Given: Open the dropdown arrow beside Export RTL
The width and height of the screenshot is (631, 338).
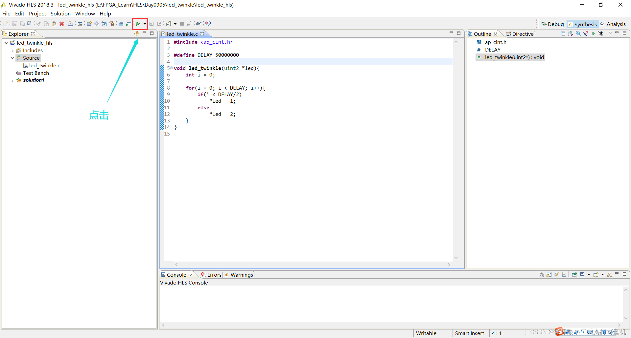Looking at the screenshot, I should pos(175,24).
